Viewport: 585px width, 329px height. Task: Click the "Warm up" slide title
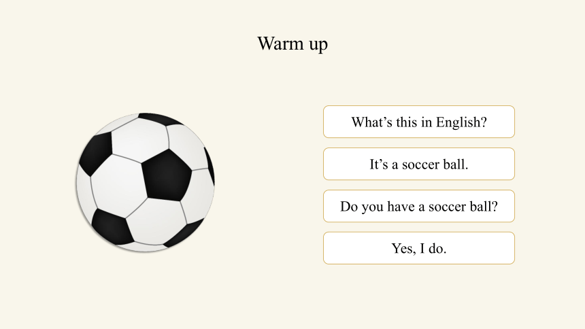[x=292, y=44]
